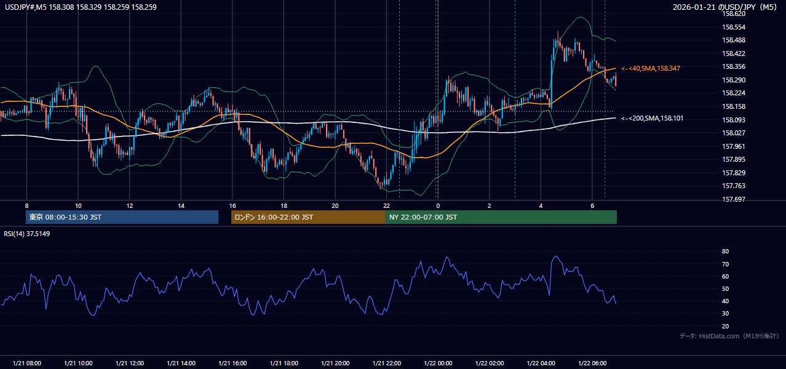The width and height of the screenshot is (786, 369).
Task: Click RSI scale value 30
Action: pos(725,313)
